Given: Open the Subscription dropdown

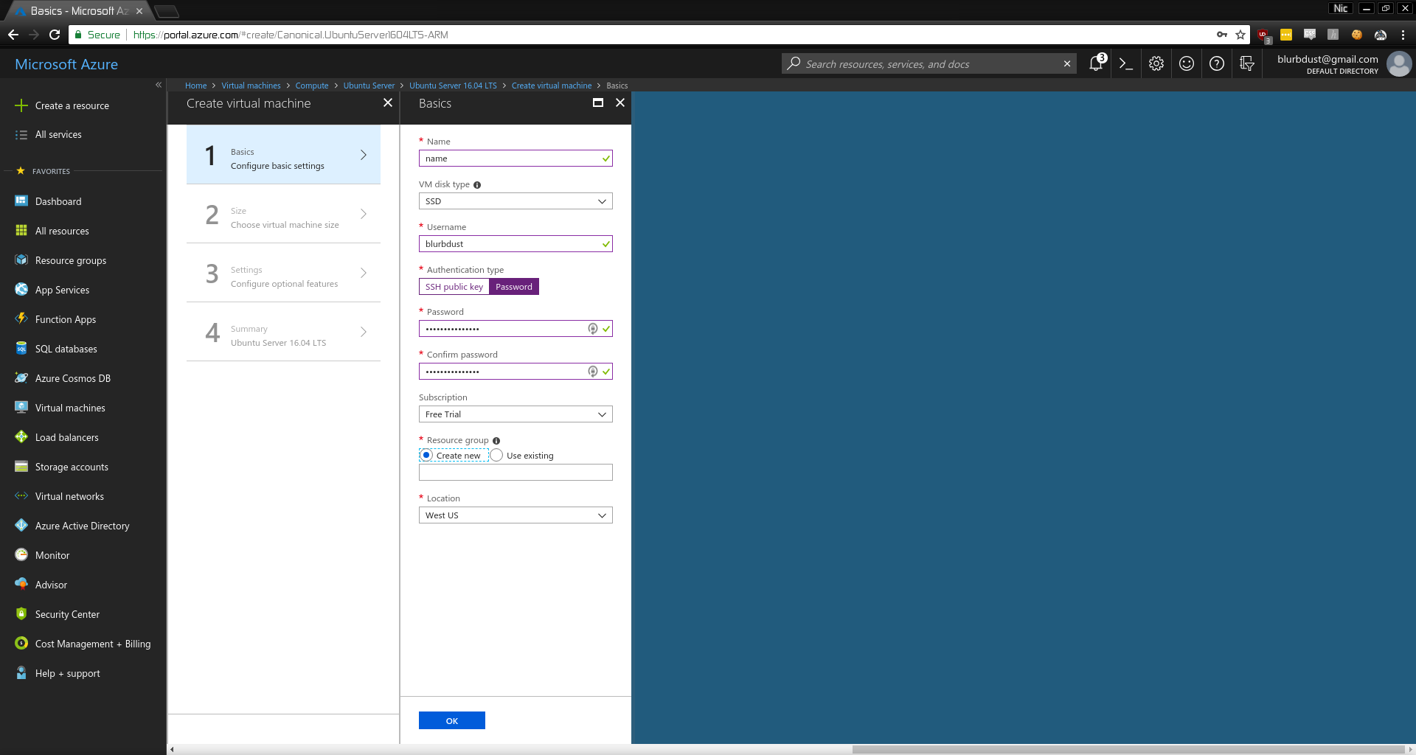Looking at the screenshot, I should point(516,414).
